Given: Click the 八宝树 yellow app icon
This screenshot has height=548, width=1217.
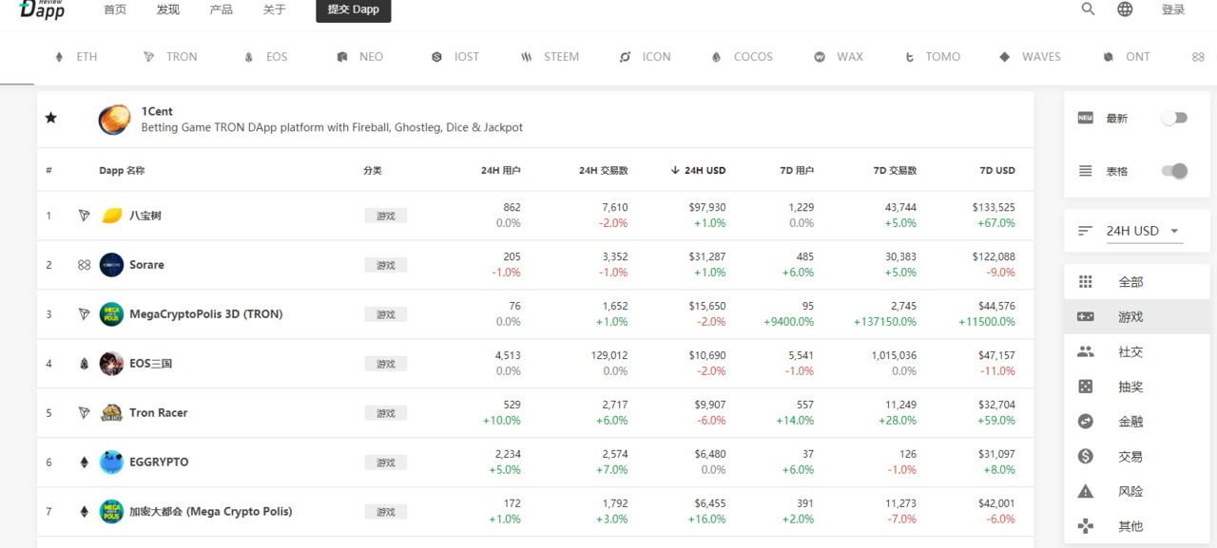Looking at the screenshot, I should click(x=111, y=216).
